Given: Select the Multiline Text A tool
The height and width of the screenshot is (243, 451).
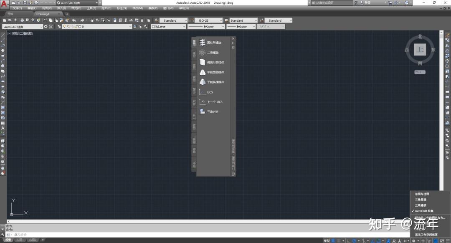Looking at the screenshot, I should (3, 128).
